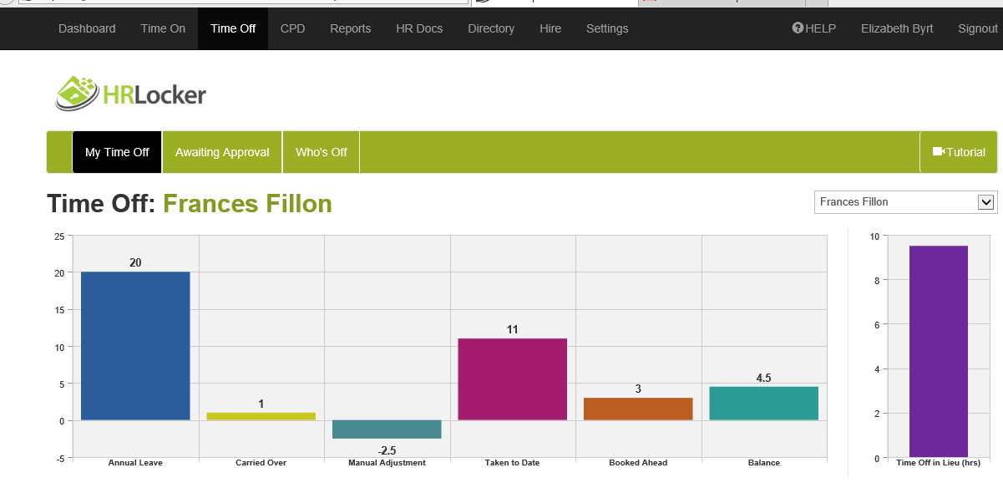The width and height of the screenshot is (1003, 488).
Task: Go to the Dashboard menu item
Action: pyautogui.click(x=87, y=28)
